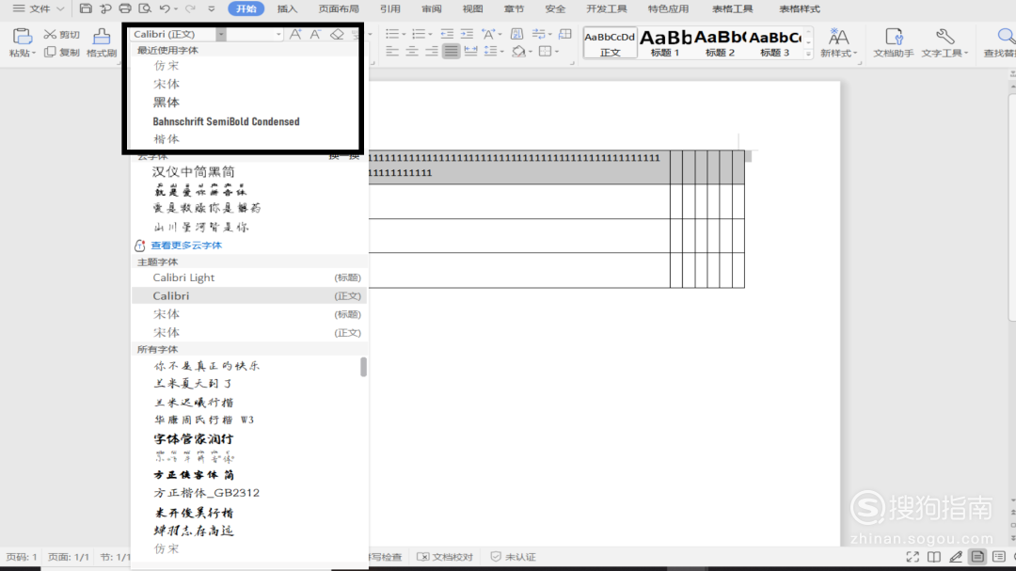This screenshot has height=571, width=1016.
Task: Open quick access toolbar customize dropdown
Action: click(212, 9)
